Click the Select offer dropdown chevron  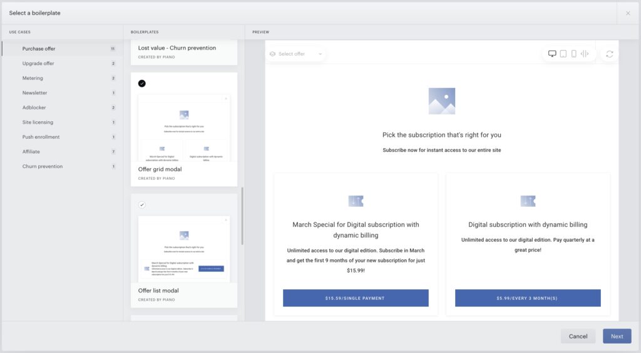(x=320, y=54)
